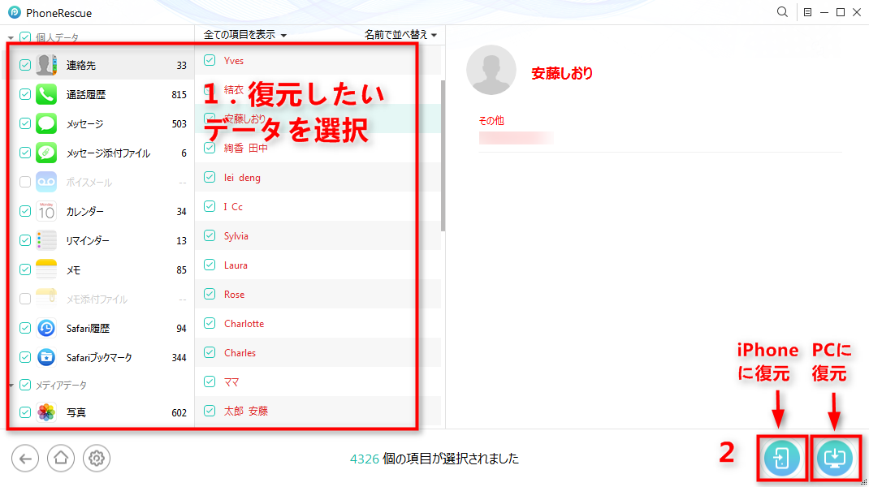Uncheck the 連絡先 checkbox
869x487 pixels.
(x=25, y=66)
